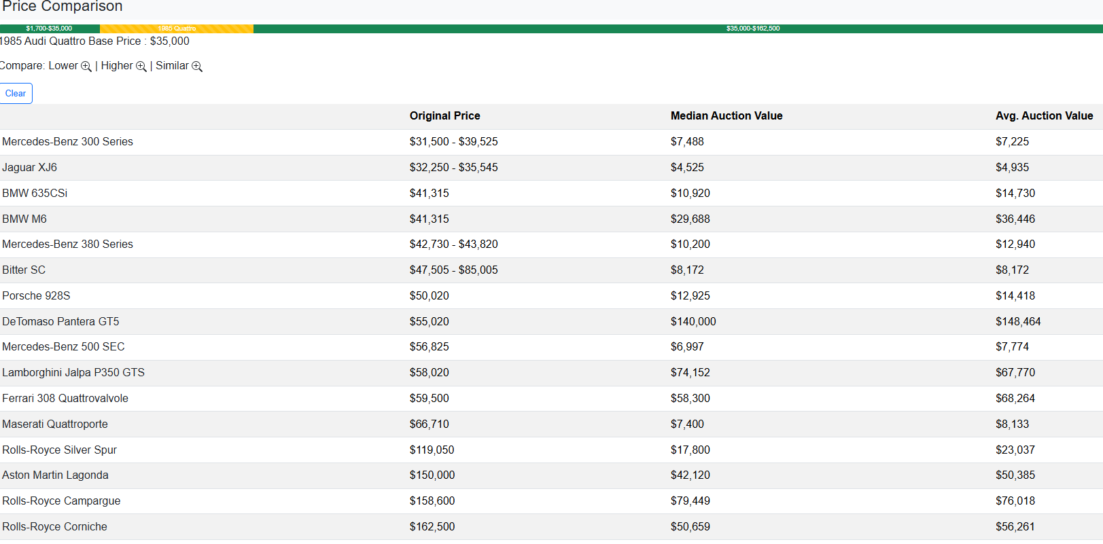Click the Clear button
The height and width of the screenshot is (544, 1103).
(16, 94)
